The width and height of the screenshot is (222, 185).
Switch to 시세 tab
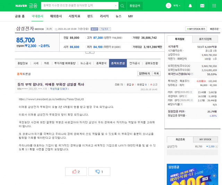pos(36,63)
